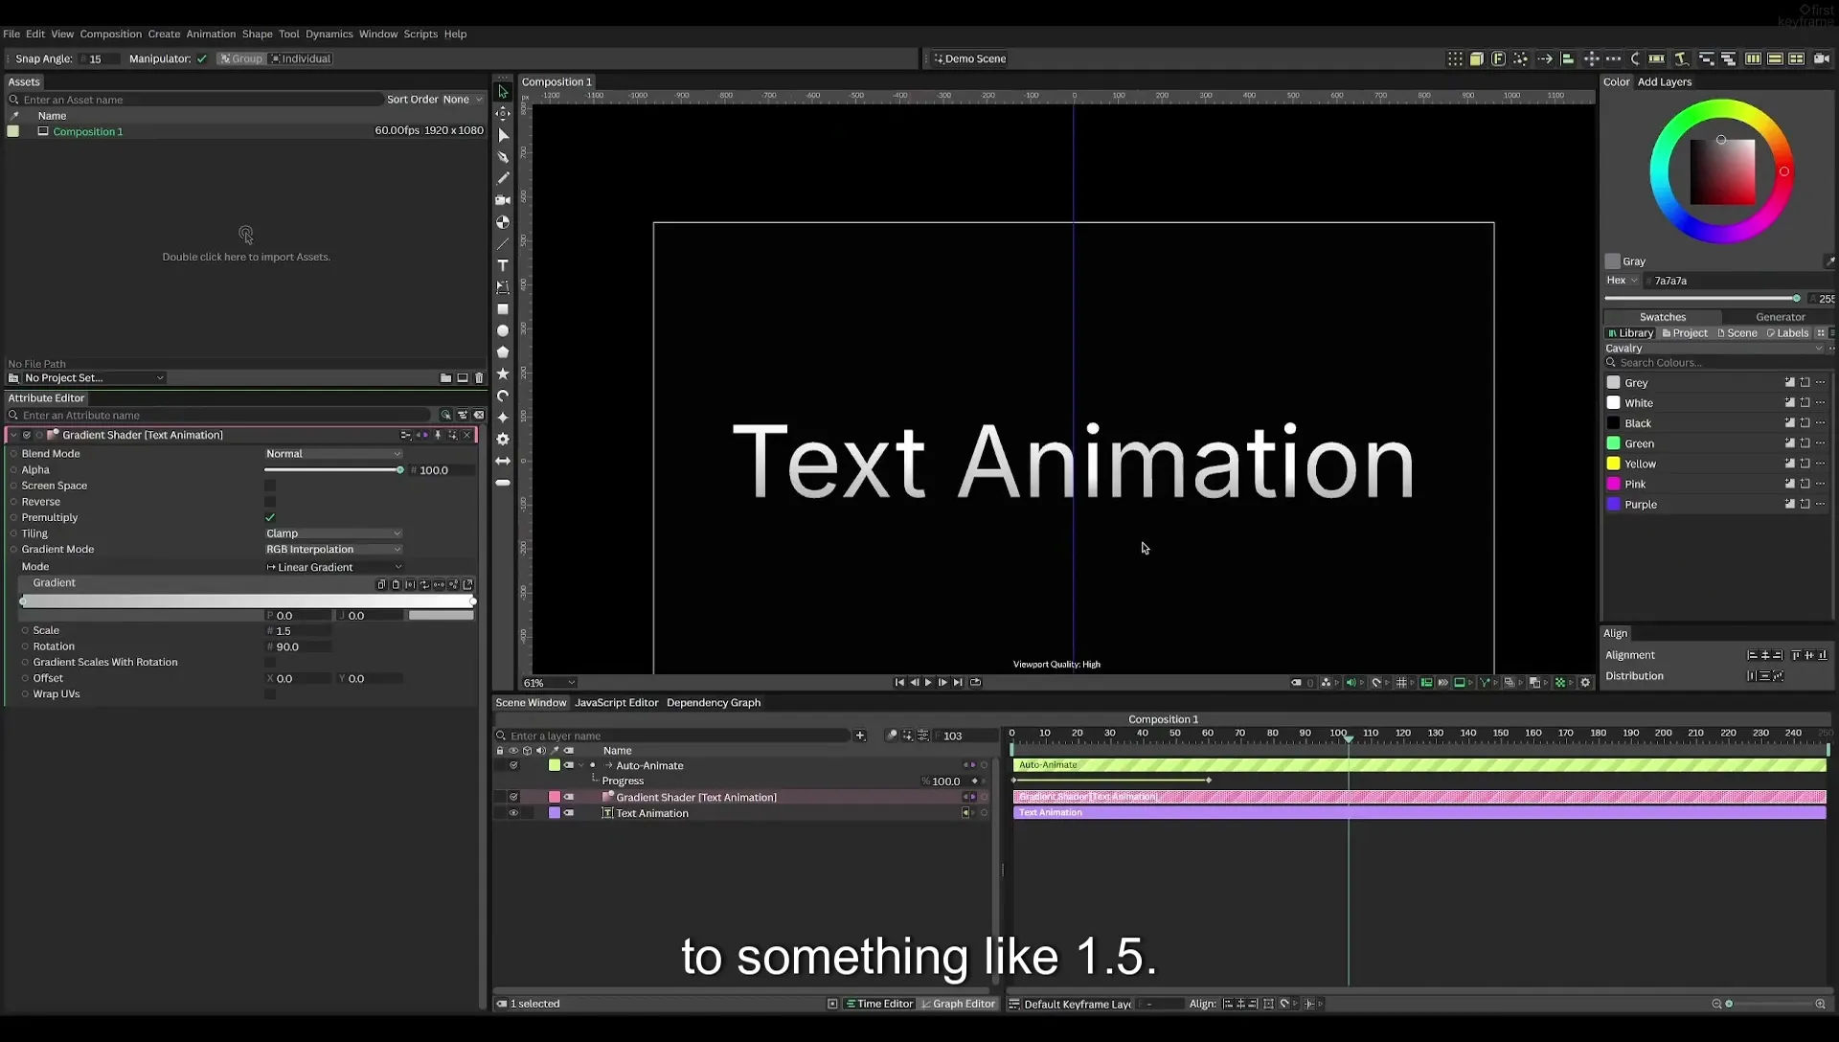Switch to the JavaScript Editor tab
Image resolution: width=1839 pixels, height=1042 pixels.
point(616,703)
